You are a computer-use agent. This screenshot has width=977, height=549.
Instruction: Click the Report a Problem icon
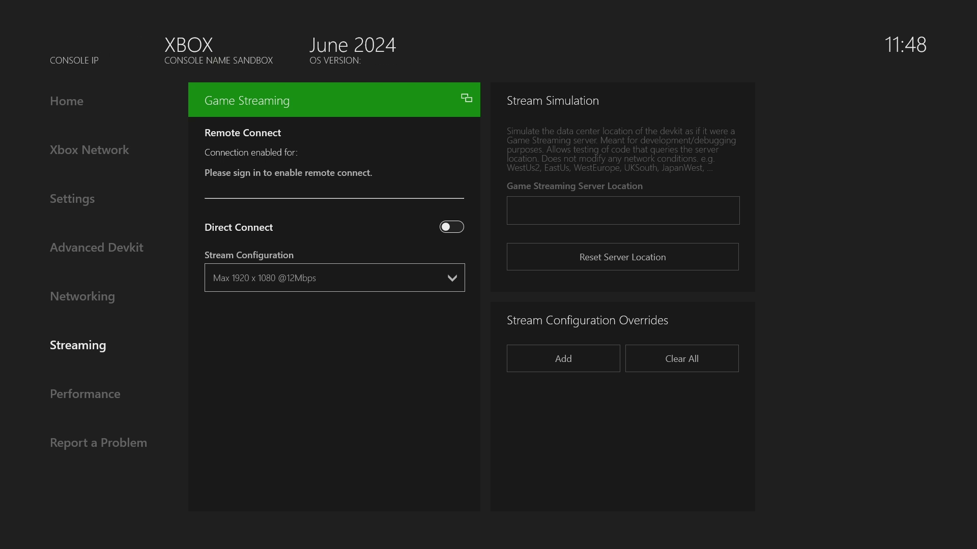[x=99, y=442]
